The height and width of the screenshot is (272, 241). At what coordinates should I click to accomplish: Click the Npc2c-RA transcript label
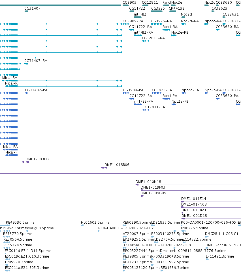(213, 21)
